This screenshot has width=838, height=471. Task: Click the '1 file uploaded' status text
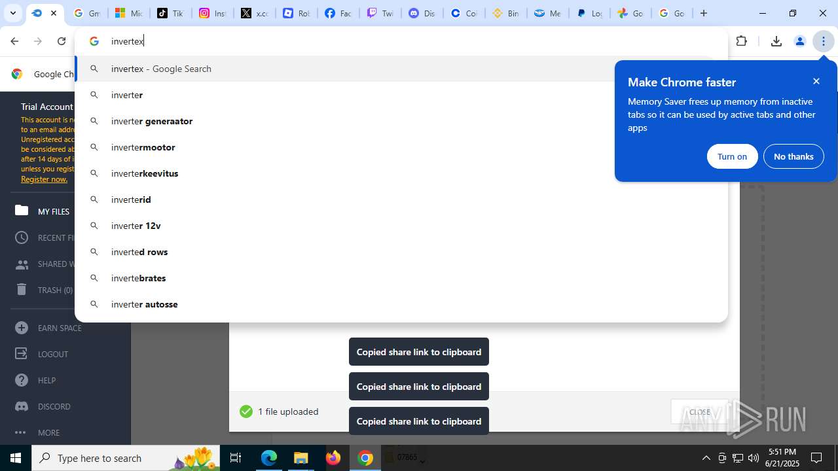click(x=288, y=411)
